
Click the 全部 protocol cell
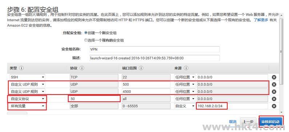tap(94, 106)
